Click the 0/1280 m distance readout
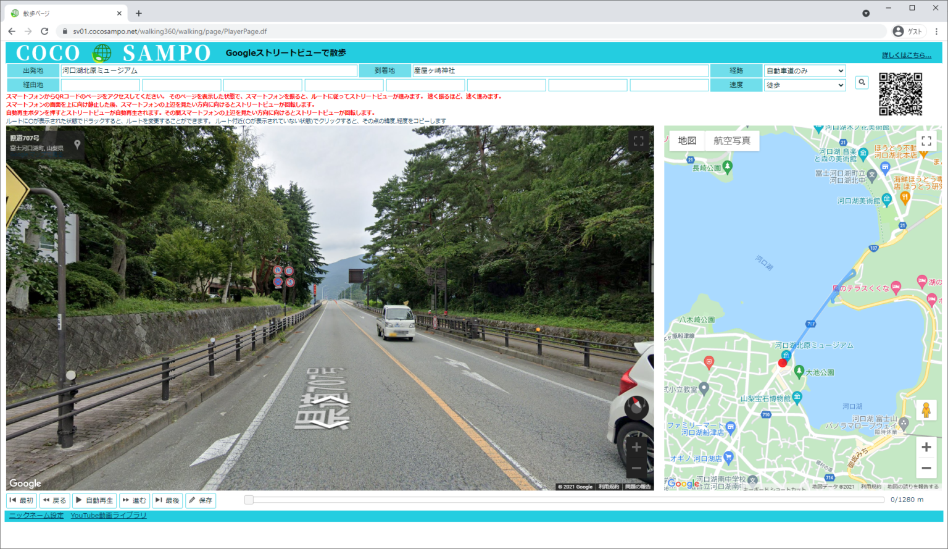The width and height of the screenshot is (948, 549). coord(907,500)
